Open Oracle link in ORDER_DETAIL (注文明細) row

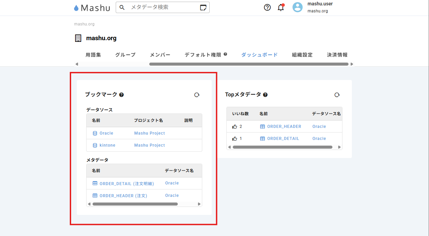tap(172, 183)
